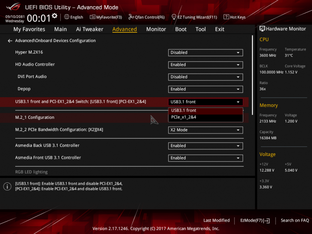312x234 pixels.
Task: Click the MyFavorite list icon
Action: pyautogui.click(x=92, y=17)
